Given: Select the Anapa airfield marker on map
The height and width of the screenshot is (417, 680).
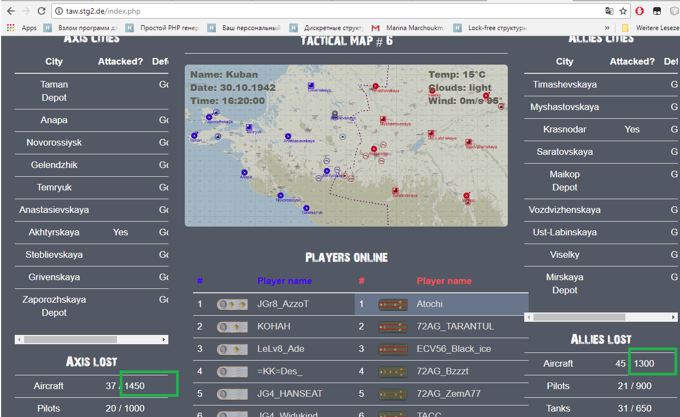Looking at the screenshot, I should tap(244, 172).
